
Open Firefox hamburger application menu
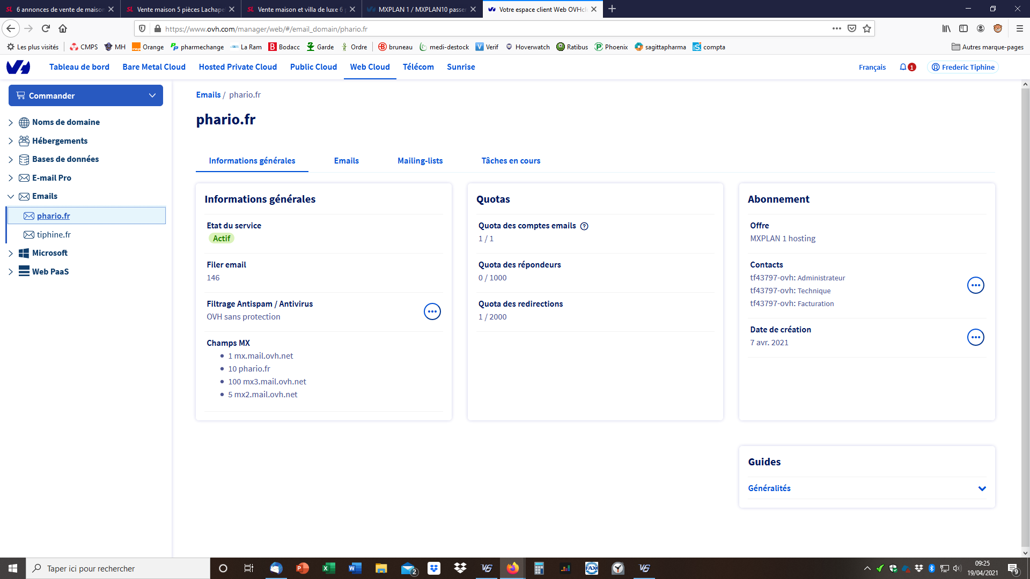tap(1019, 28)
